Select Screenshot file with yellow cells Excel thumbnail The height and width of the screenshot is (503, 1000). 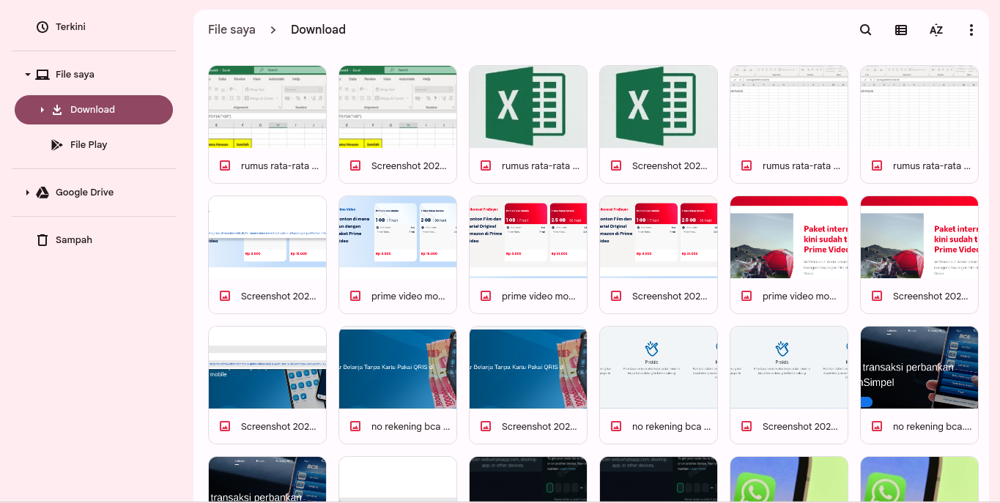398,124
